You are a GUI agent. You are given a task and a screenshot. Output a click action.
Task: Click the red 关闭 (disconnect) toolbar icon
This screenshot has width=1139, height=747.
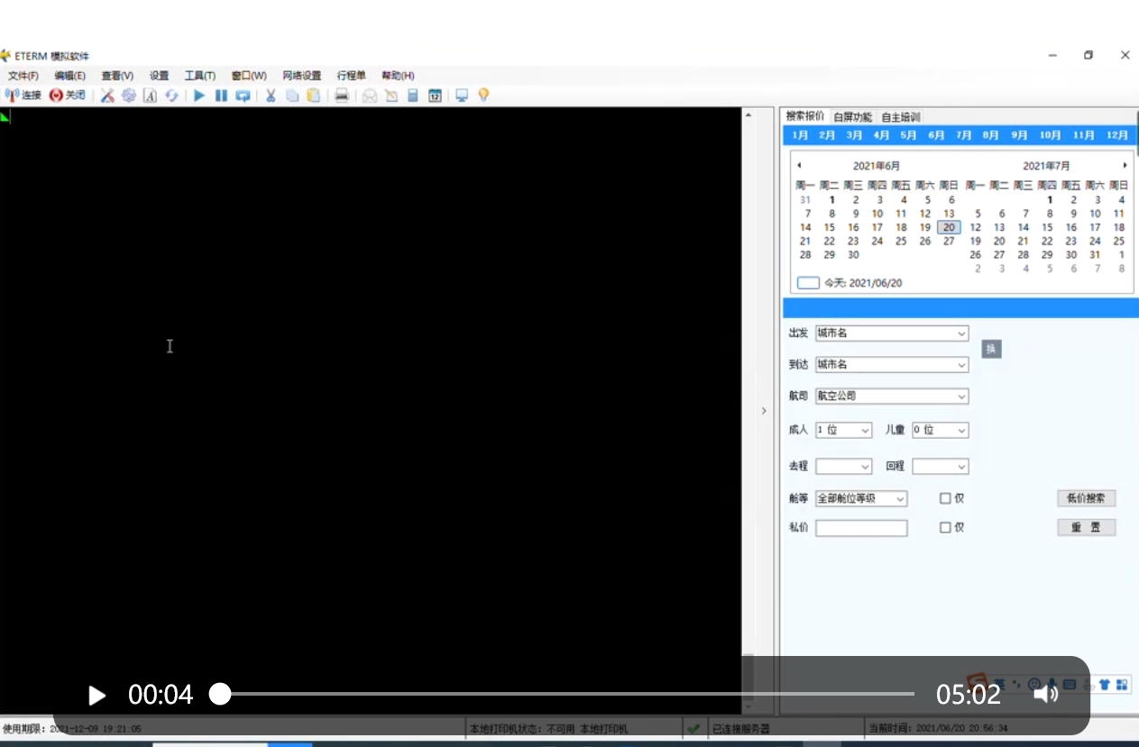pos(57,96)
